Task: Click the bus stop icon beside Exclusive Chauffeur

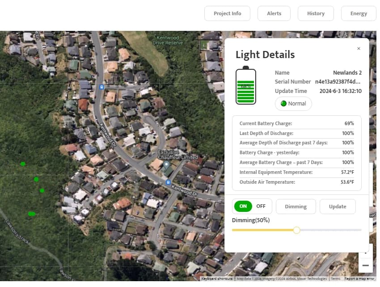Action: tap(168, 182)
